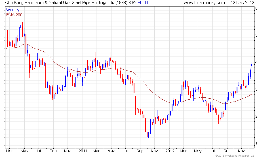
Task: Click the lowest candle near price 1.1
Action: [149, 137]
